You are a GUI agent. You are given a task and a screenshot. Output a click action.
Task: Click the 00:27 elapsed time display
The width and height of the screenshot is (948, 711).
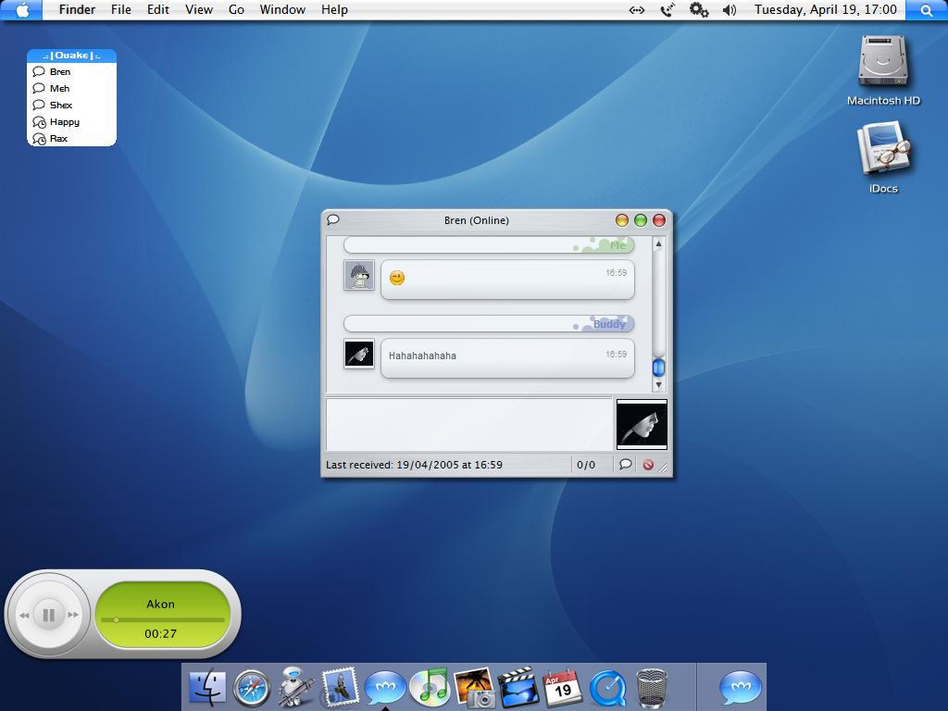(x=160, y=633)
